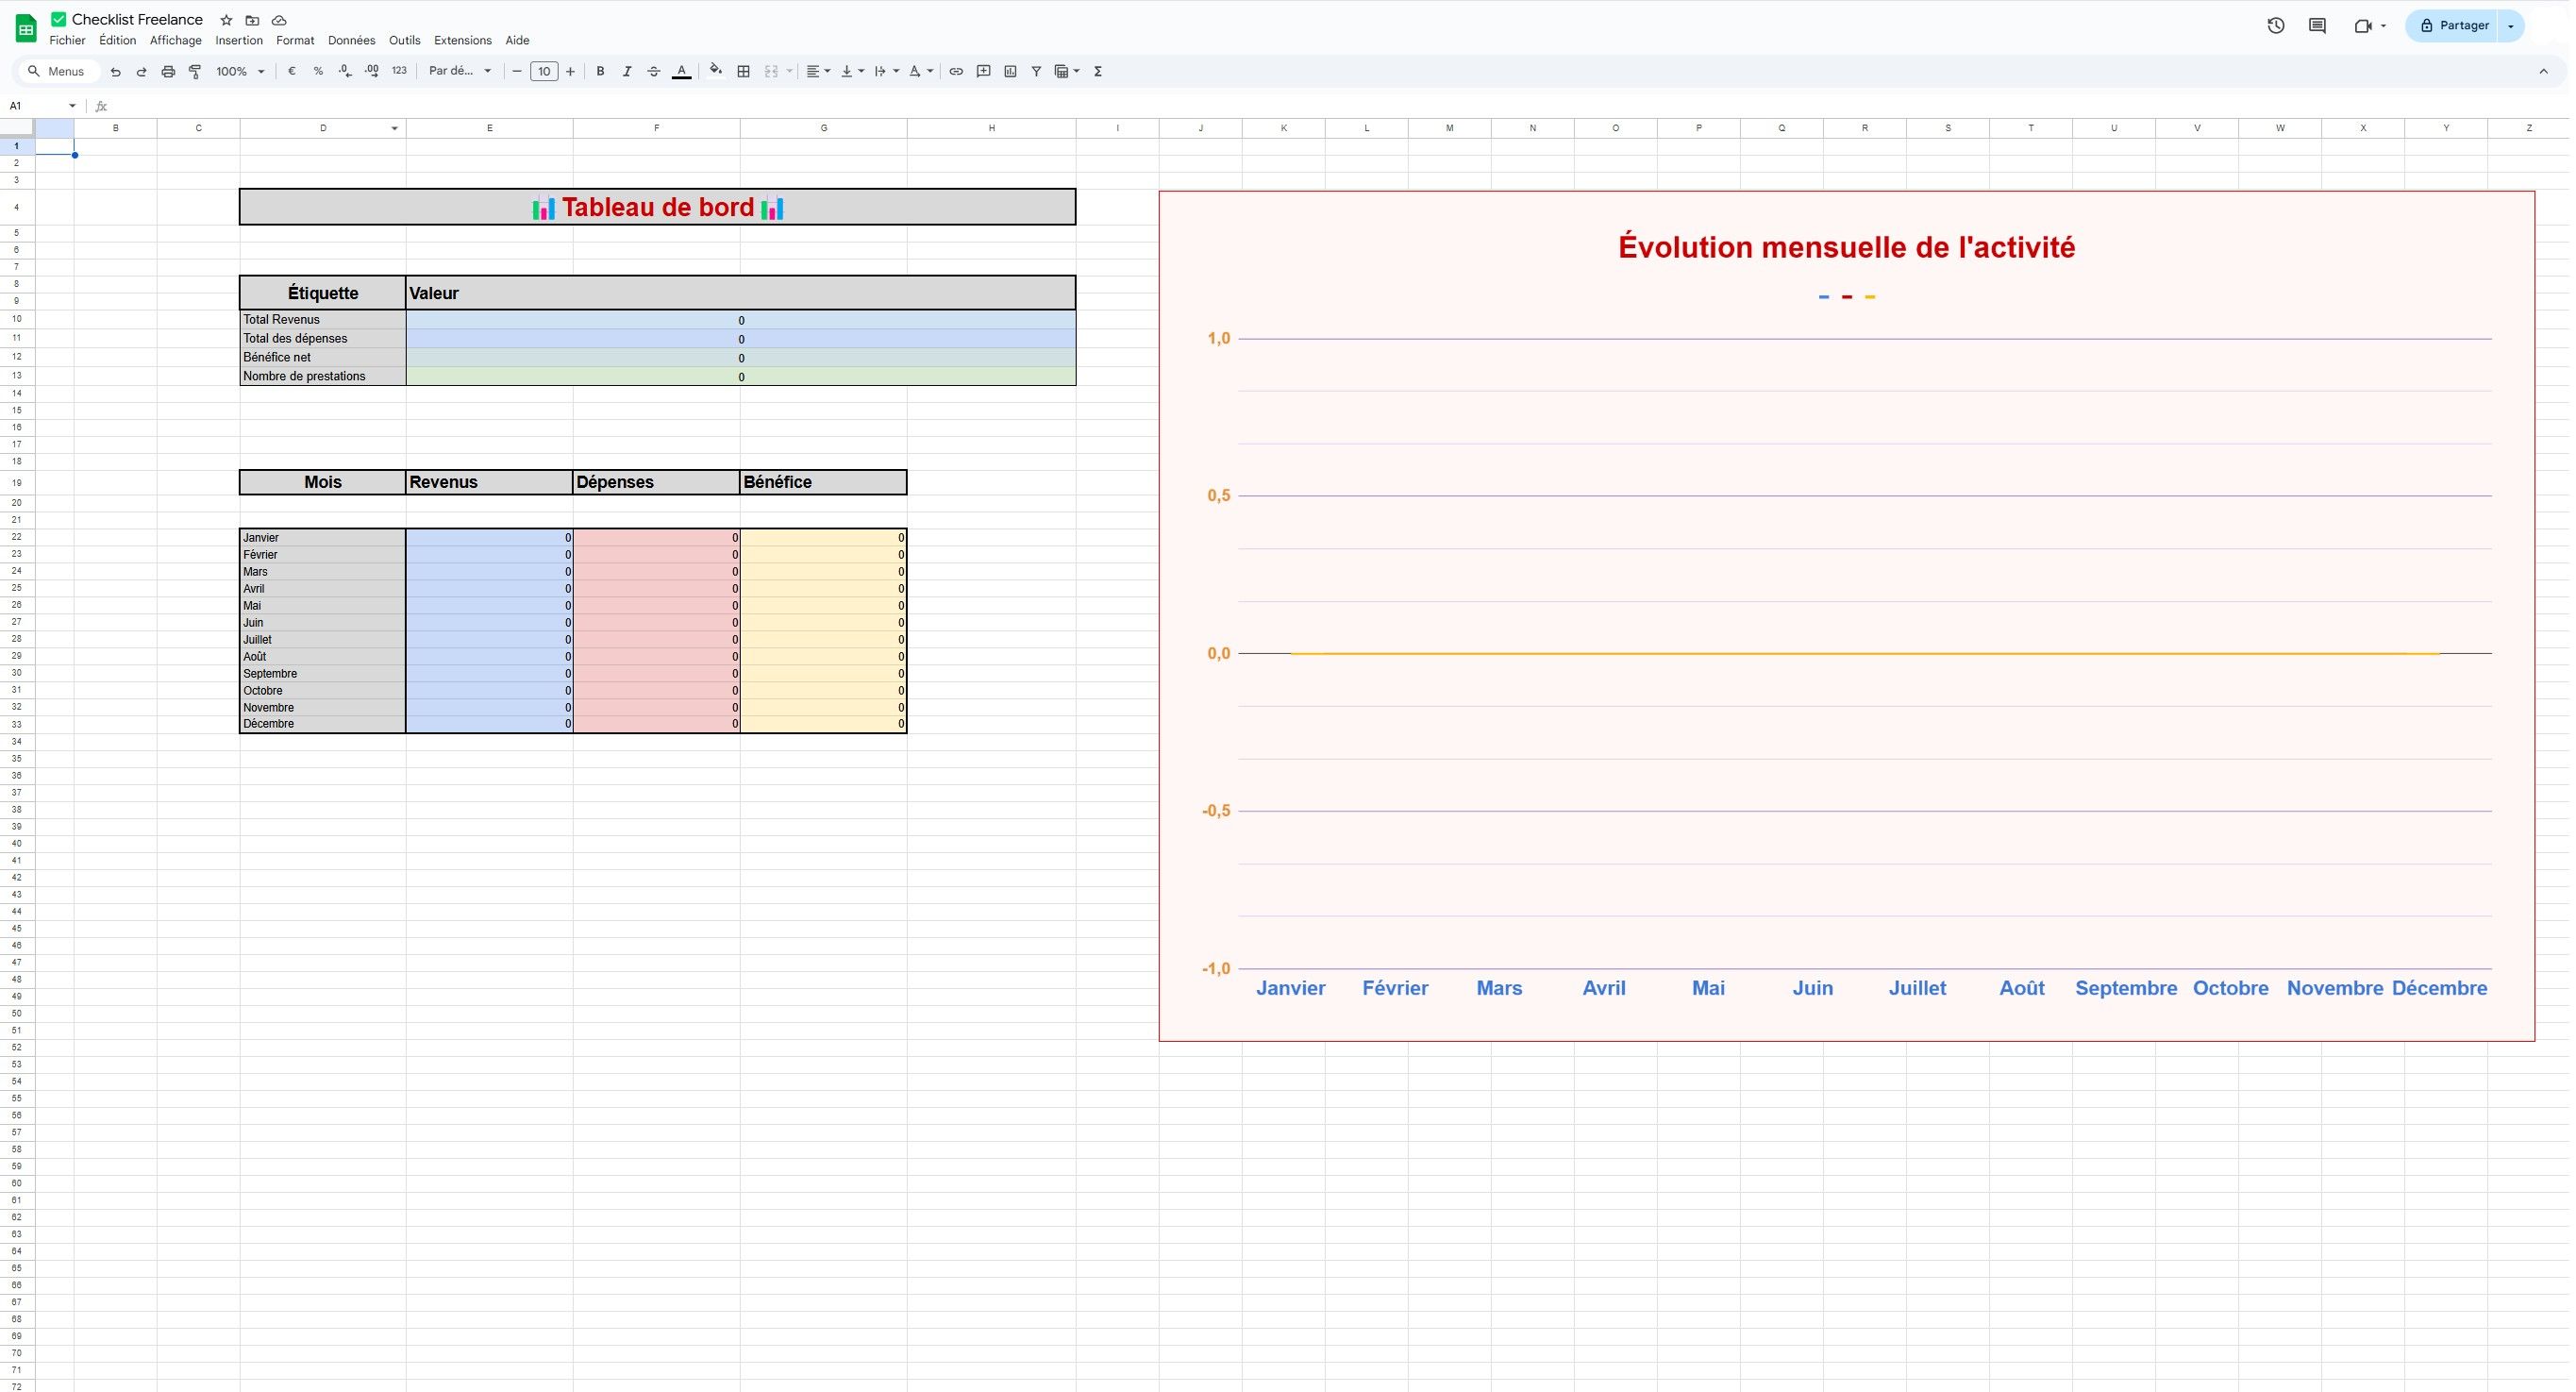Click the print icon
The height and width of the screenshot is (1392, 2576).
coord(168,71)
